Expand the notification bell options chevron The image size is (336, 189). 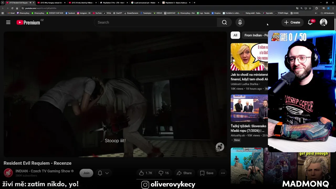(x=107, y=173)
